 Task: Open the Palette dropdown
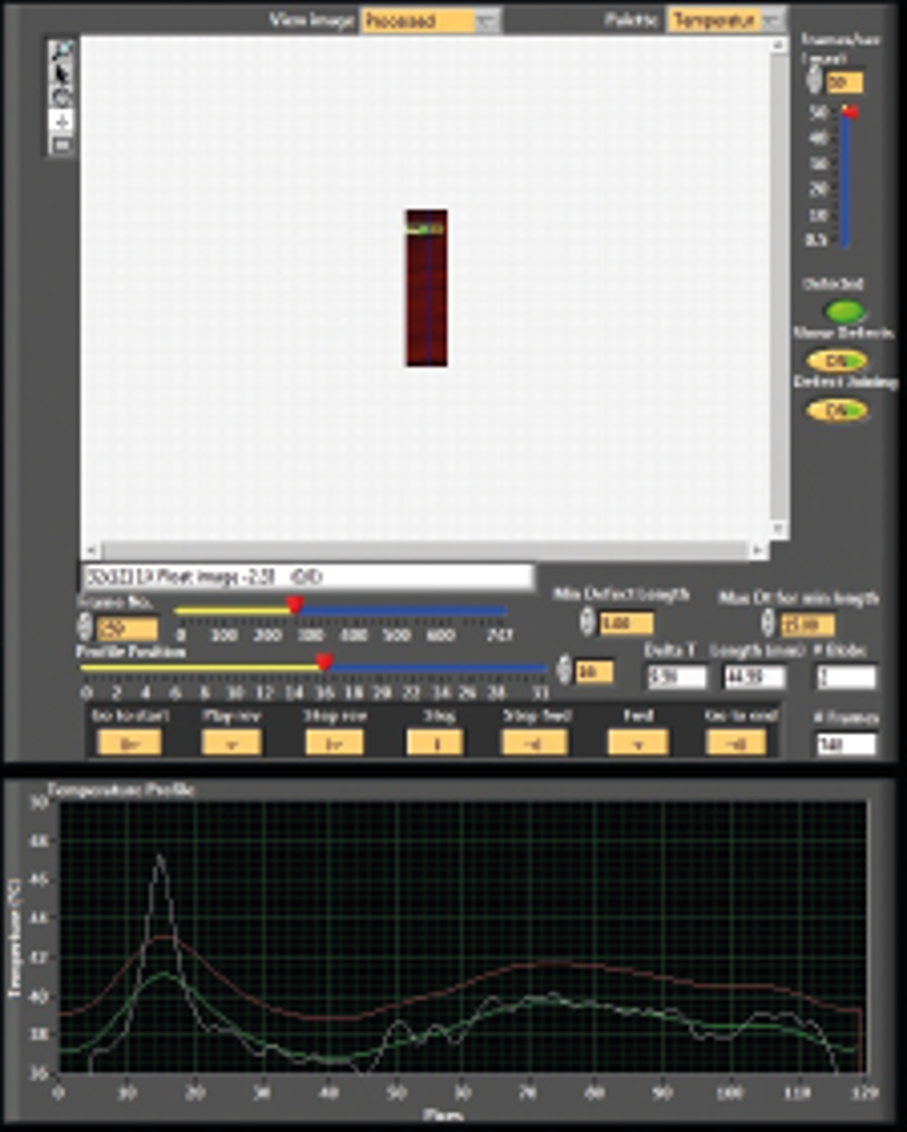pos(726,21)
